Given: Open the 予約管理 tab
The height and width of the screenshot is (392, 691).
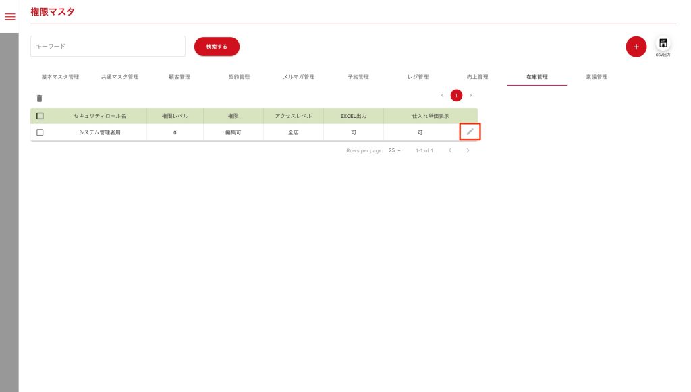Looking at the screenshot, I should (x=358, y=77).
